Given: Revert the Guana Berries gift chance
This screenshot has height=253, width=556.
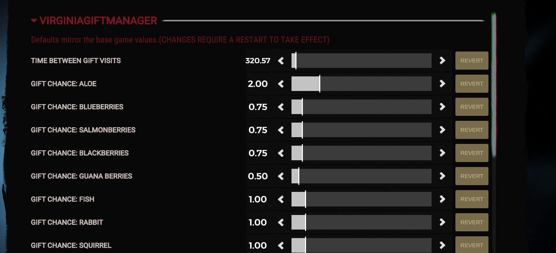Looking at the screenshot, I should (x=472, y=176).
